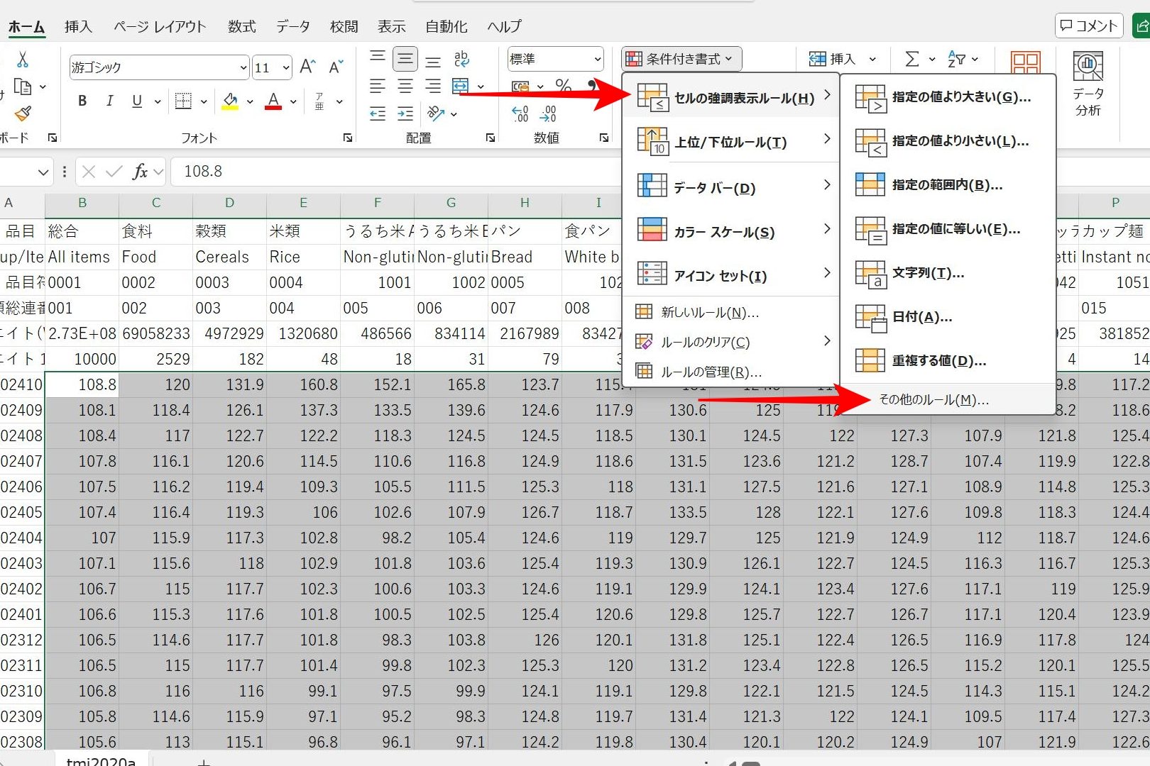
Task: Open データ分析 button
Action: click(1088, 84)
